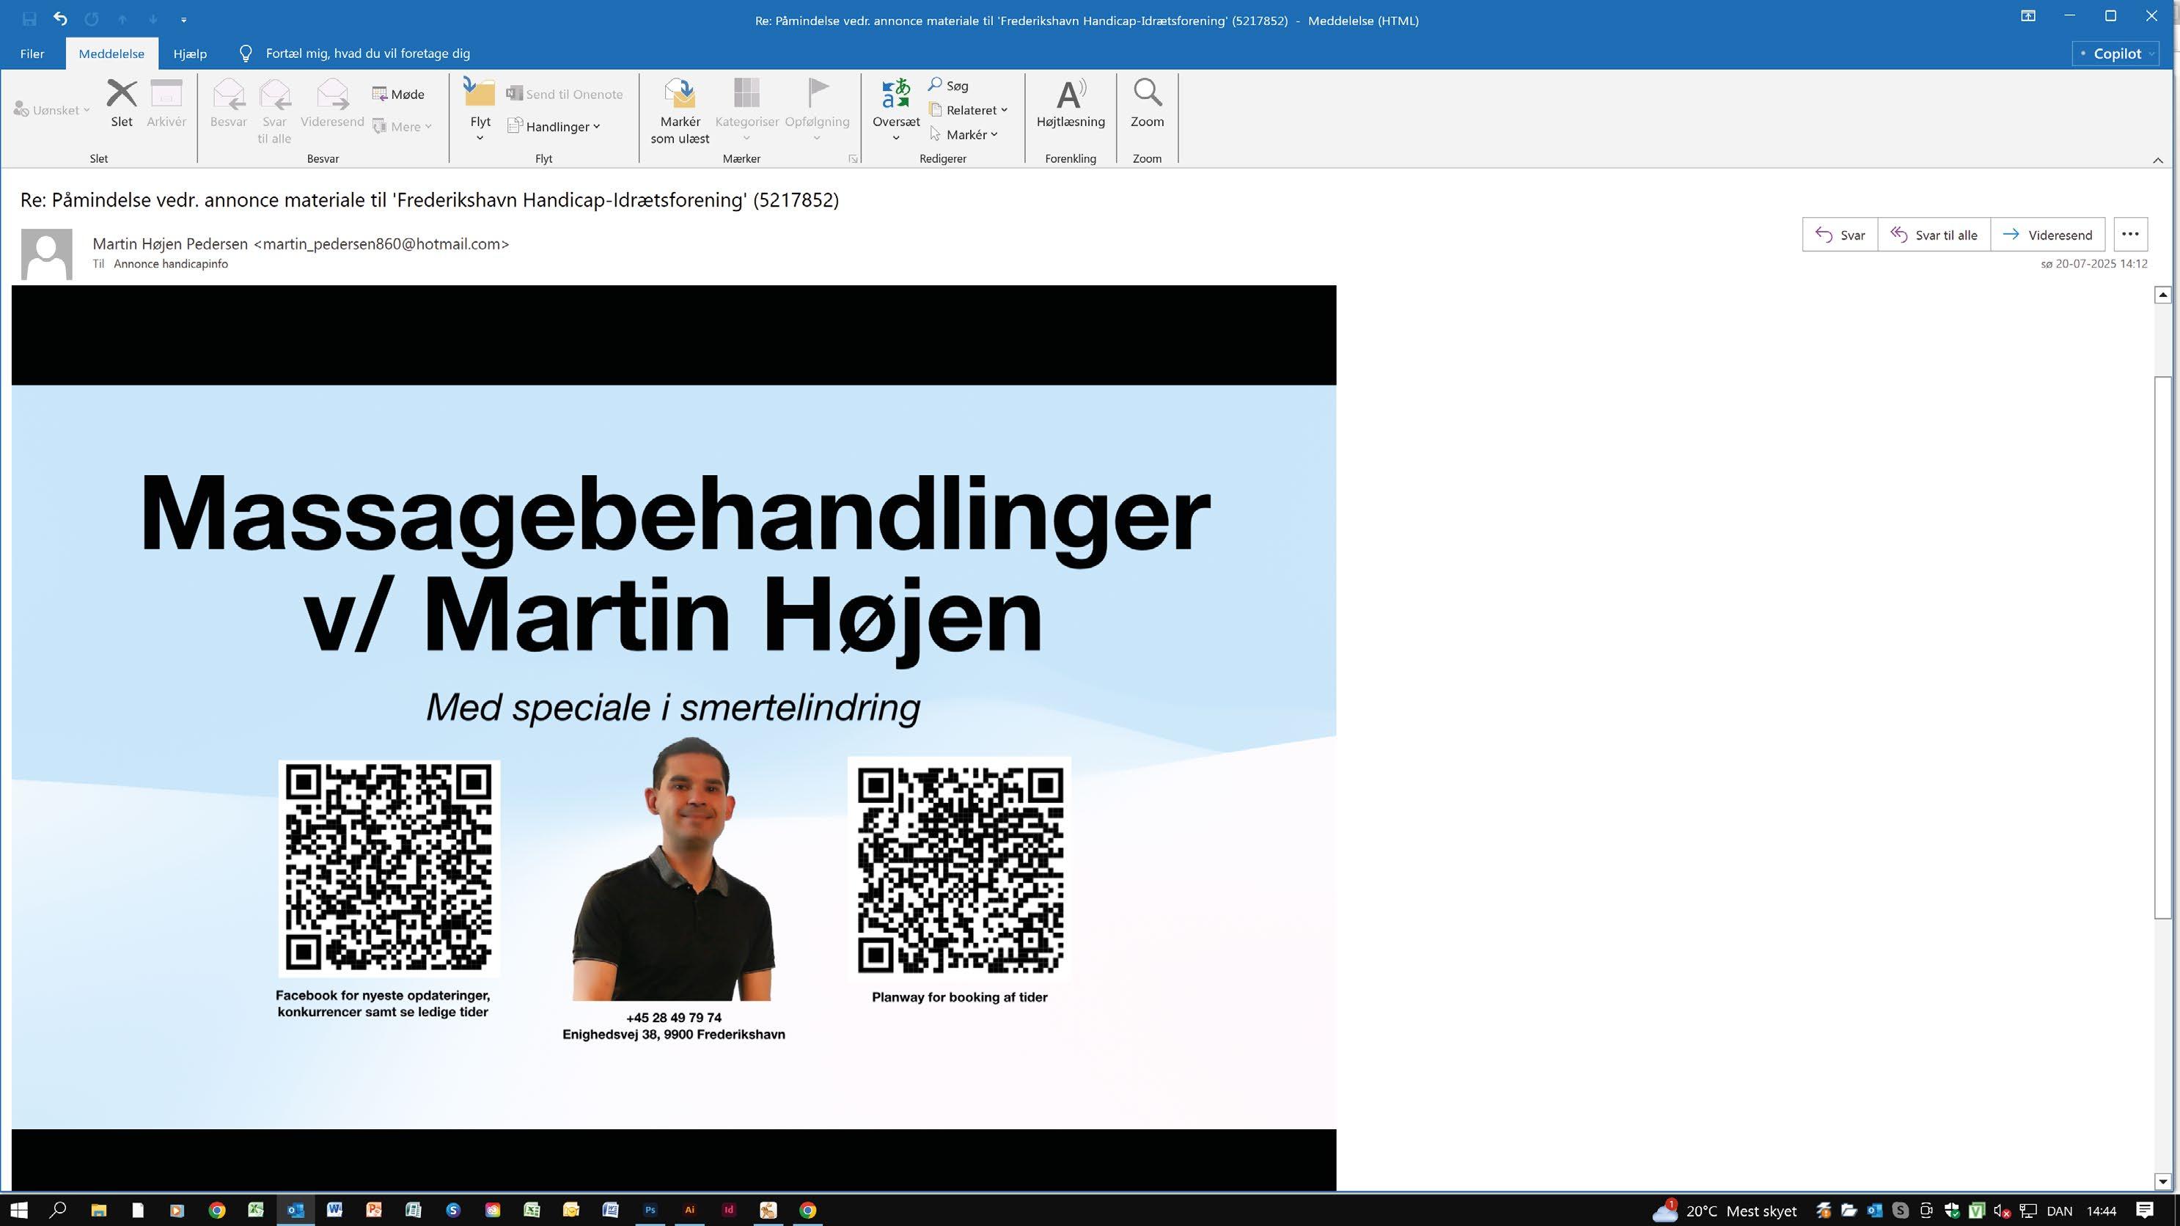Open the more actions ellipsis button
The height and width of the screenshot is (1226, 2180).
[2130, 235]
